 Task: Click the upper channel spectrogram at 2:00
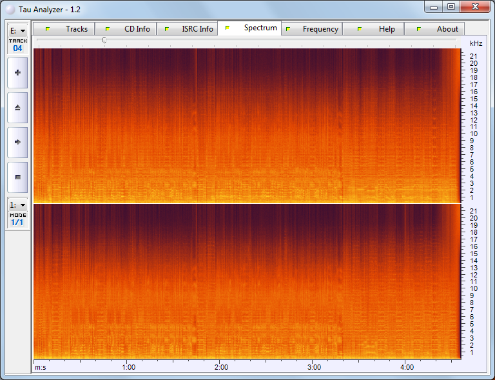[x=220, y=126]
